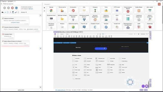
Task: Click the checkmark icon in script toolbar
Action: 16,12
